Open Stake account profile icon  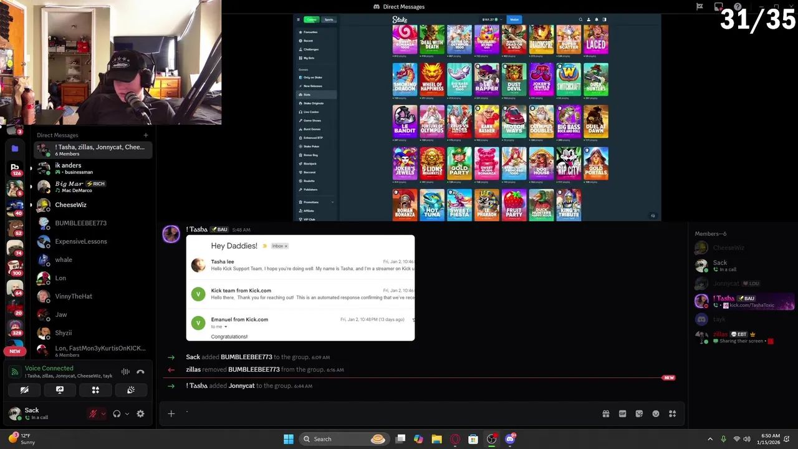[x=589, y=19]
